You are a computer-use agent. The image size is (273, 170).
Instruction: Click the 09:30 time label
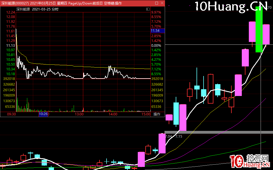11,114
